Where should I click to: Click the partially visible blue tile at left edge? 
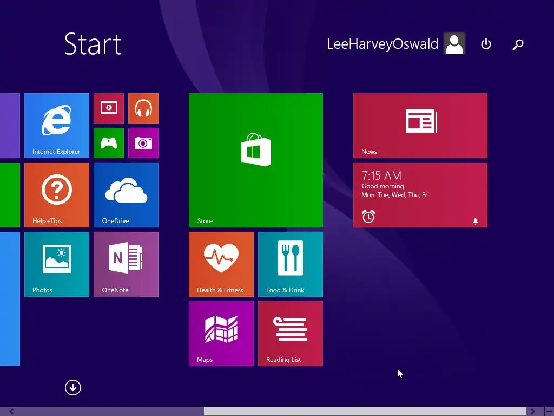click(10, 299)
